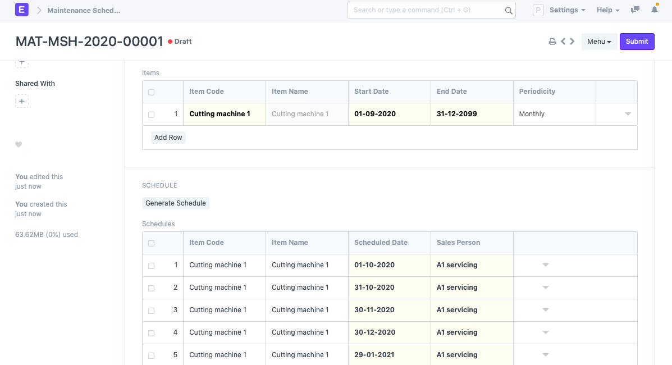Expand schedule row dated 30-12-2020

(x=545, y=332)
